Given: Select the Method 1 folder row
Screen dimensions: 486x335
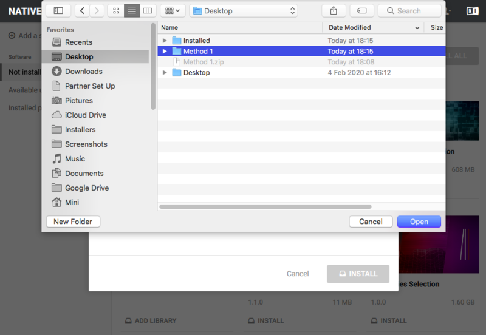Looking at the screenshot, I should [x=301, y=51].
